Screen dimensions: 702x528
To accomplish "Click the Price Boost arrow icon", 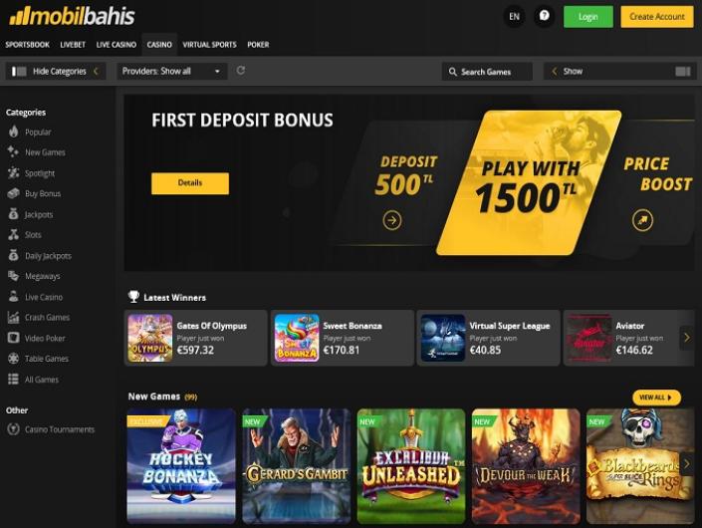I will click(642, 220).
